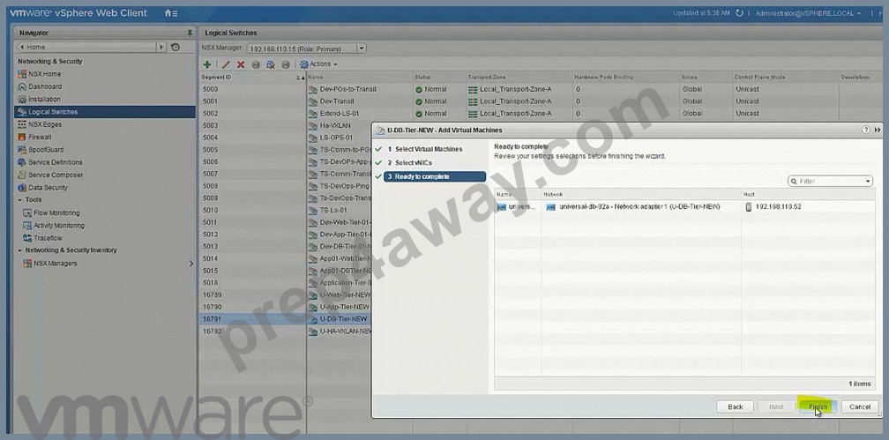
Task: Select the universal-db-02a network adapter row
Action: pyautogui.click(x=685, y=207)
